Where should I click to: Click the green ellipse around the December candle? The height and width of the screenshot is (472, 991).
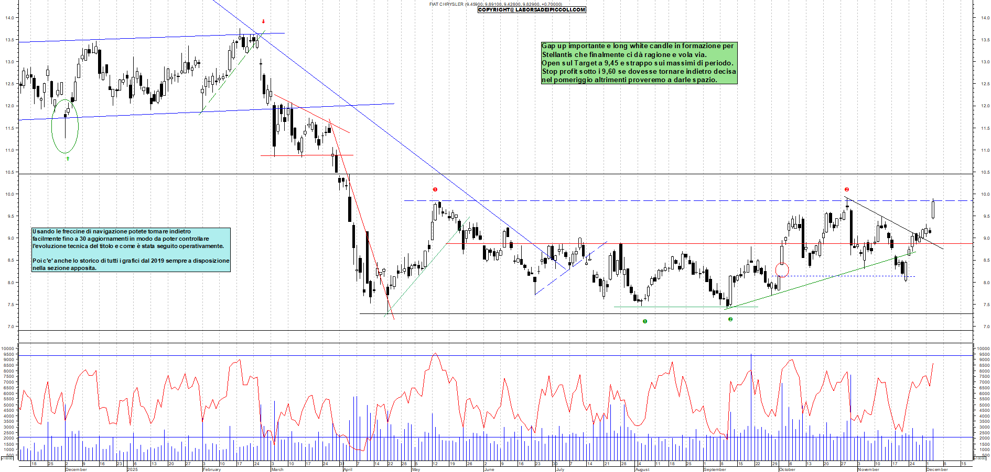65,126
